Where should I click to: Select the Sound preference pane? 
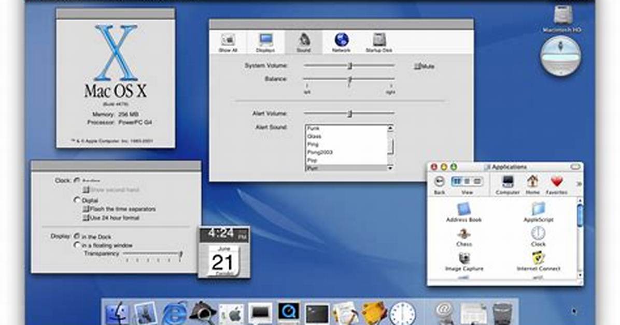pyautogui.click(x=303, y=42)
